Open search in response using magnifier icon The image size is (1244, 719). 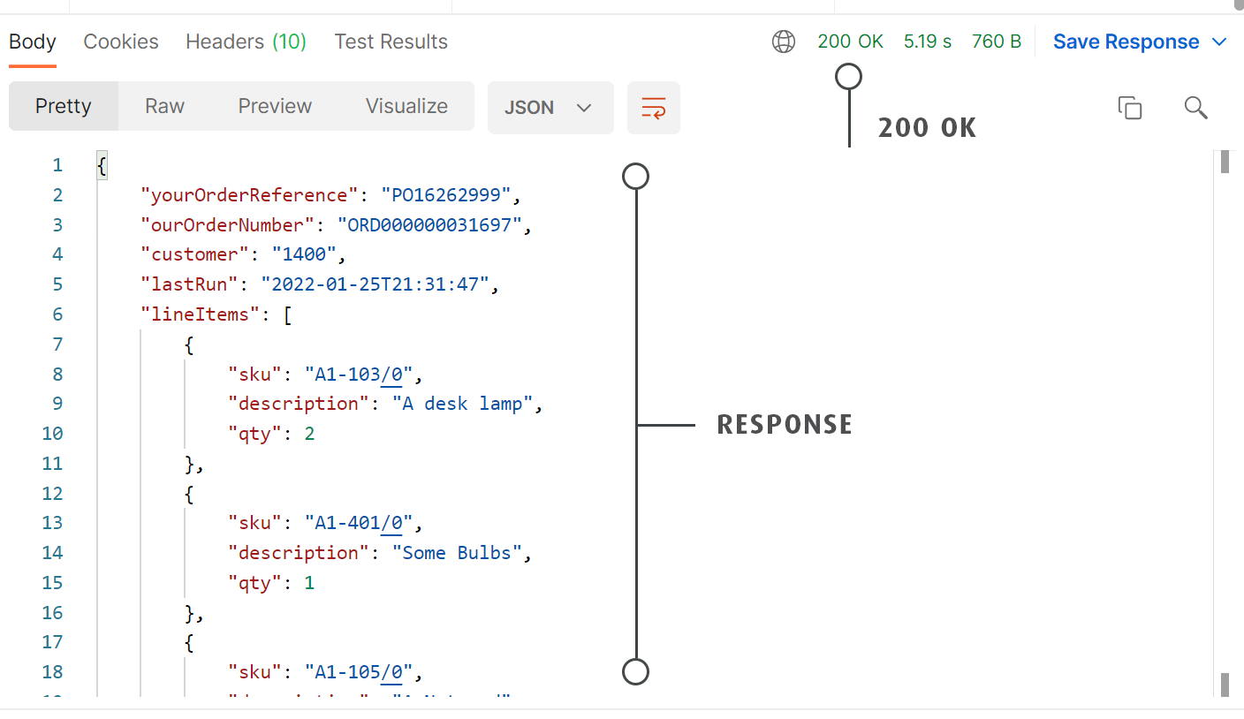tap(1195, 108)
